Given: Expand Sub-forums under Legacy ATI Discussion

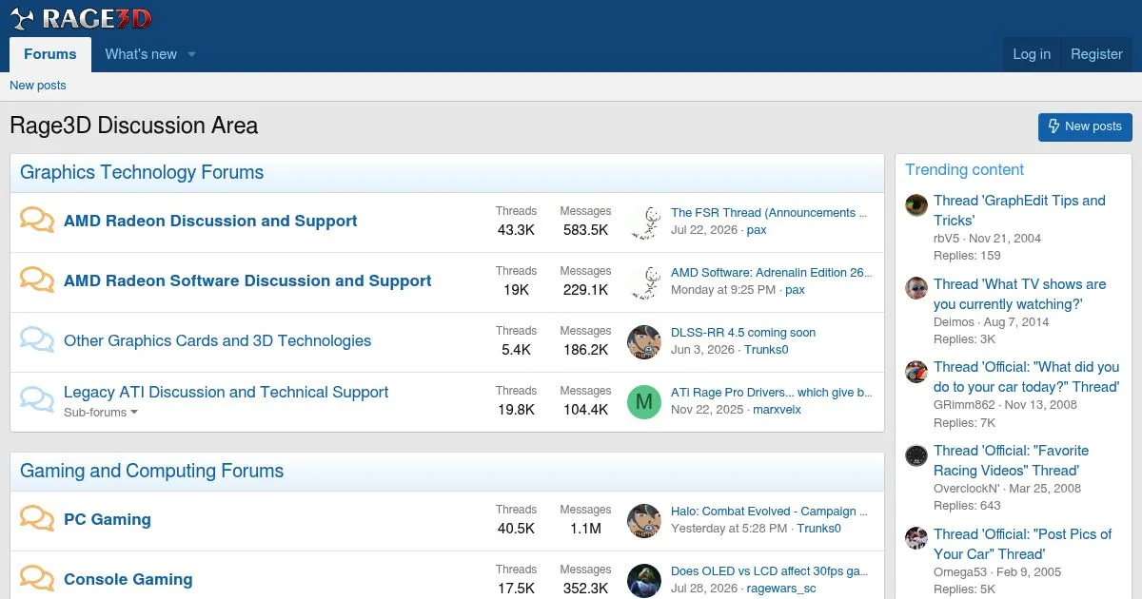Looking at the screenshot, I should pos(101,413).
